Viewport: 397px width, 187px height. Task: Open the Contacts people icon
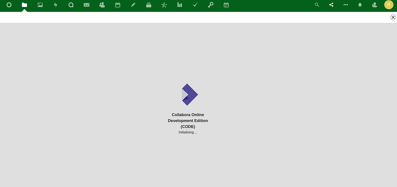click(102, 5)
